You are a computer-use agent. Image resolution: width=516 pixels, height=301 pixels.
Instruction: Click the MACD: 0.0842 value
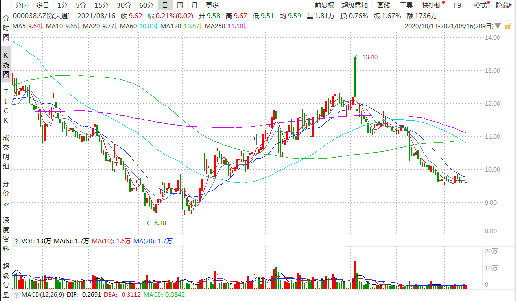(164, 295)
